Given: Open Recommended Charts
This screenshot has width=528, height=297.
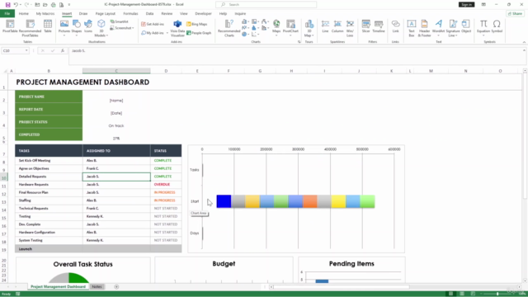Looking at the screenshot, I should coord(229,28).
